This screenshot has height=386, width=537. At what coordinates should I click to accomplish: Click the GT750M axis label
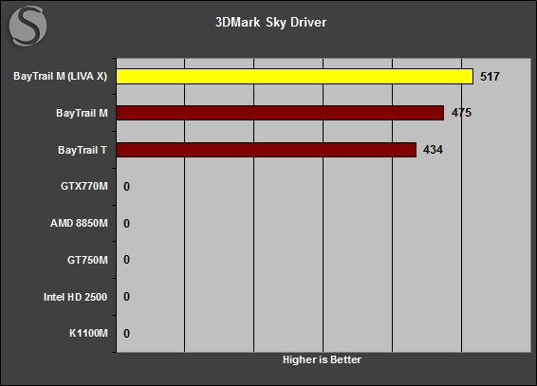click(87, 260)
